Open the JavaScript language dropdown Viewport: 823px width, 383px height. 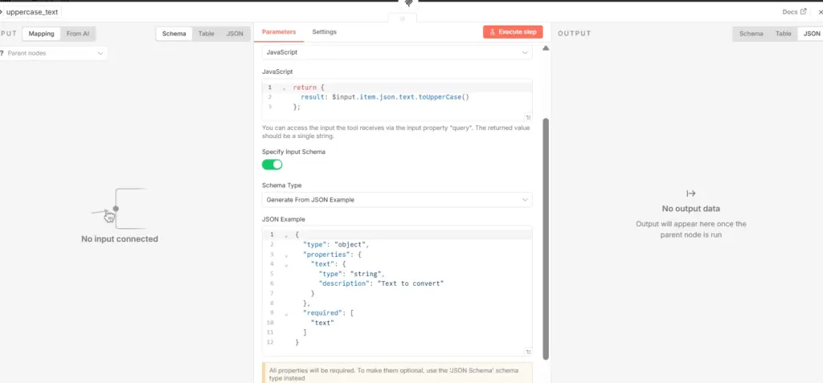tap(397, 52)
